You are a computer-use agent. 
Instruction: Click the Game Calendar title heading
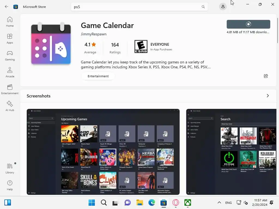(x=107, y=25)
